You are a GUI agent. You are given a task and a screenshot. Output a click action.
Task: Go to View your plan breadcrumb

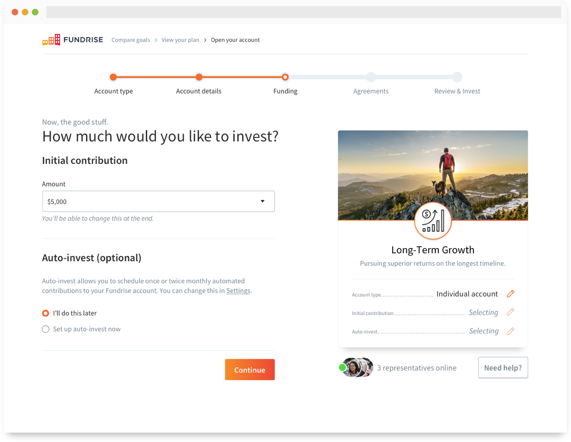point(180,40)
